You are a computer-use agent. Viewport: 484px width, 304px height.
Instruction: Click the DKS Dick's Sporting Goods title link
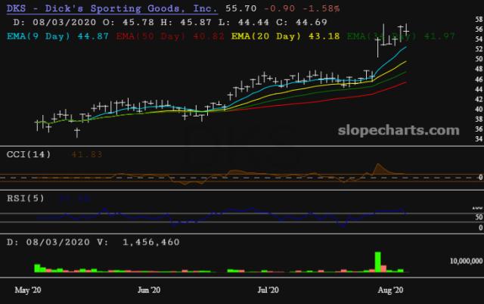[x=113, y=8]
